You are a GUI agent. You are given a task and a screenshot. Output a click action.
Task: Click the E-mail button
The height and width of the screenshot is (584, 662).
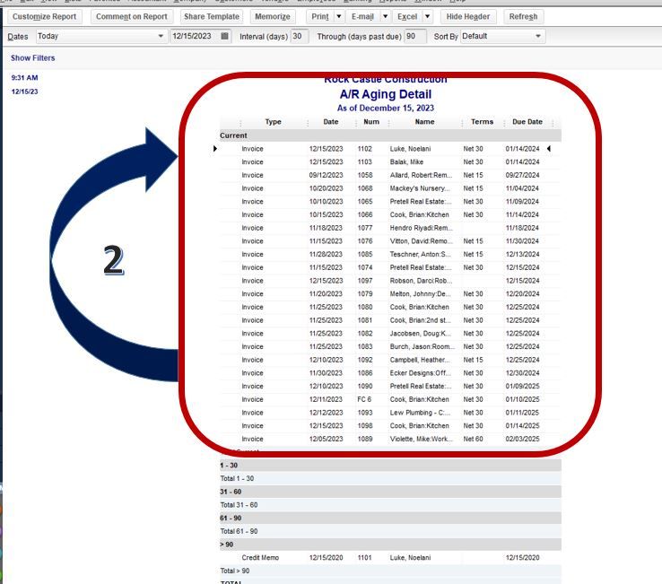362,16
